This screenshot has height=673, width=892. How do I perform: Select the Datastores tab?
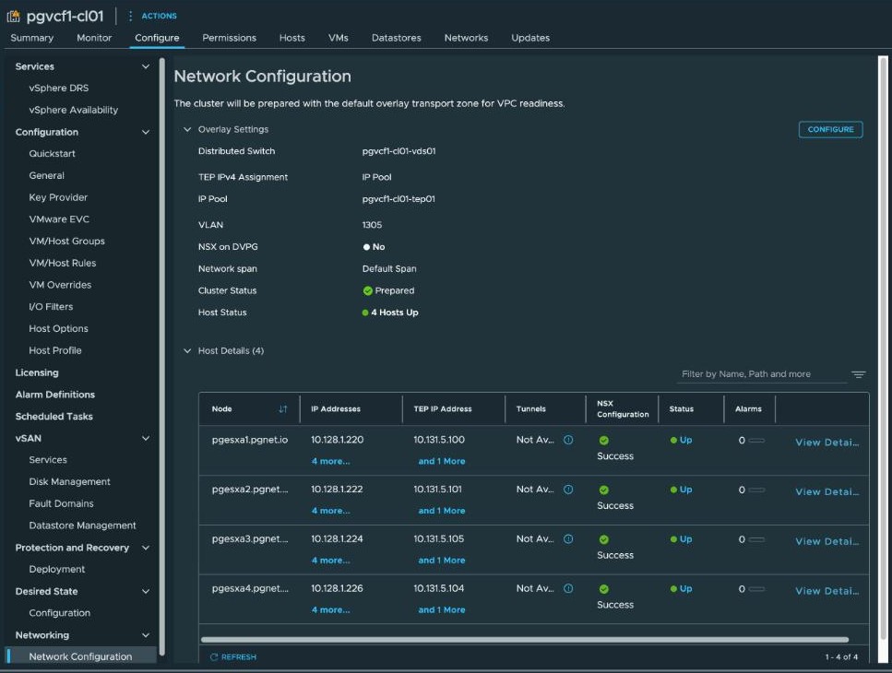[396, 38]
